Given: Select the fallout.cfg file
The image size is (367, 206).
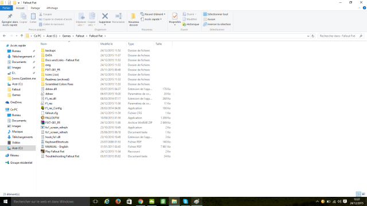Looking at the screenshot, I should (52, 113).
